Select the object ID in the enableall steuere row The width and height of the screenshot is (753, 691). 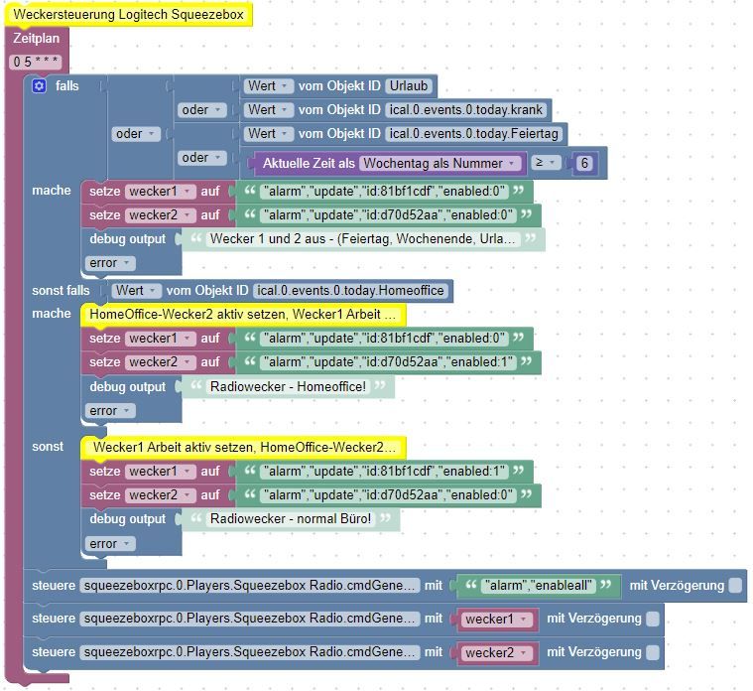(x=249, y=586)
